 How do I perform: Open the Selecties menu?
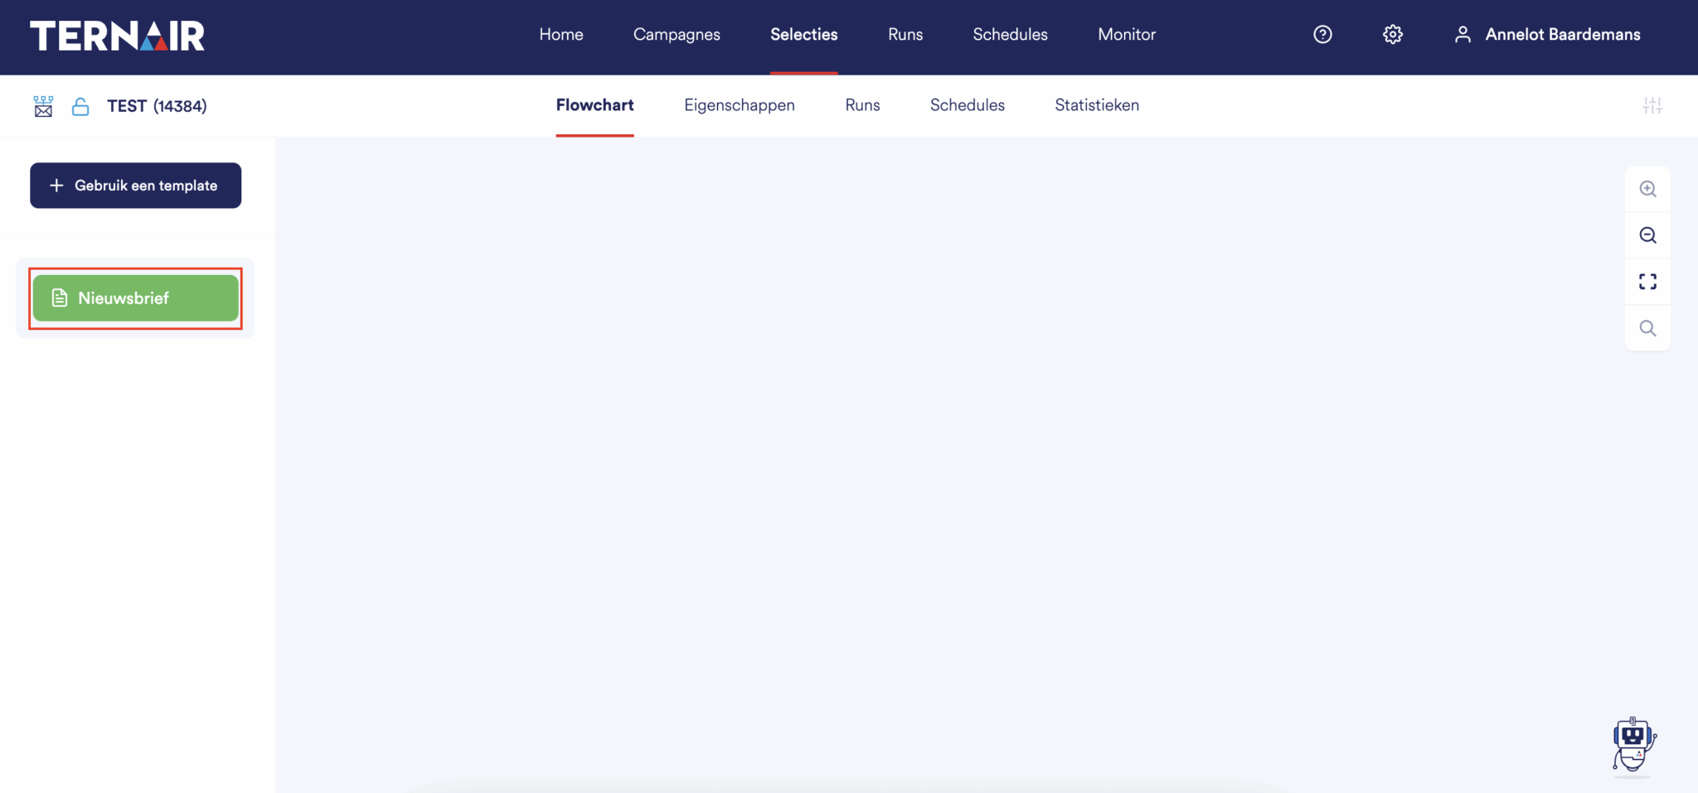click(x=803, y=34)
